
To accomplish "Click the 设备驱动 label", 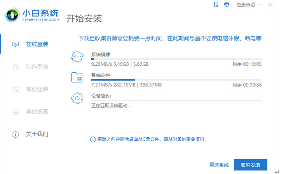I will 101,96.
